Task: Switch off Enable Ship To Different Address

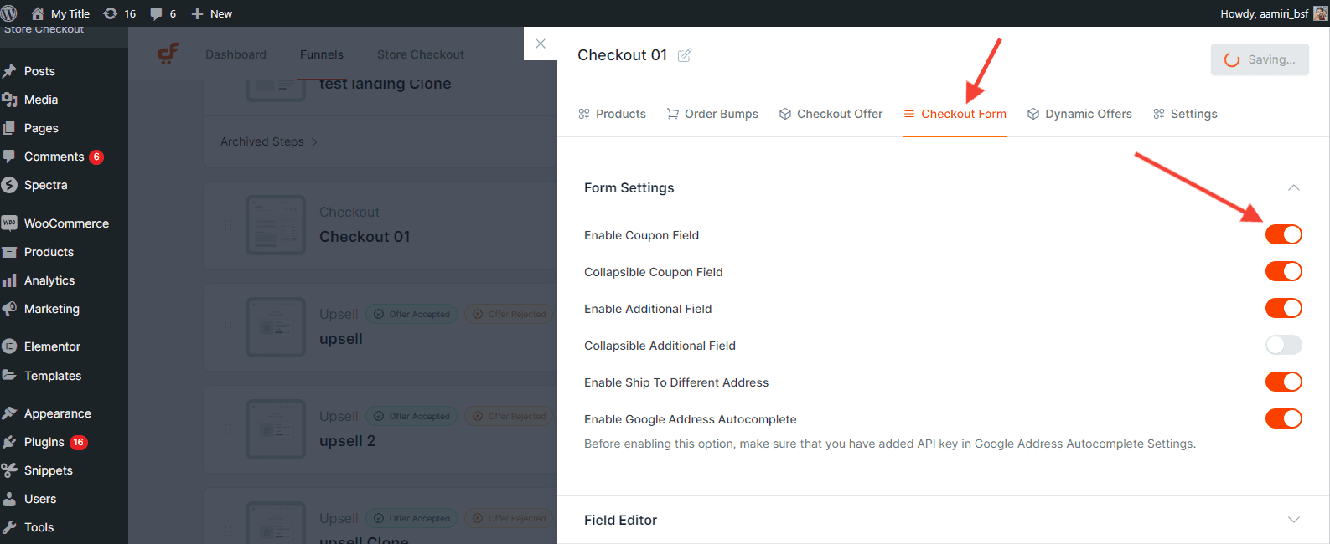Action: click(1283, 382)
